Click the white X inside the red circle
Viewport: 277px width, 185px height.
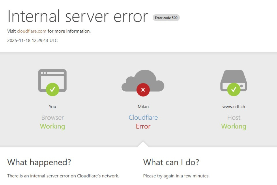[143, 90]
